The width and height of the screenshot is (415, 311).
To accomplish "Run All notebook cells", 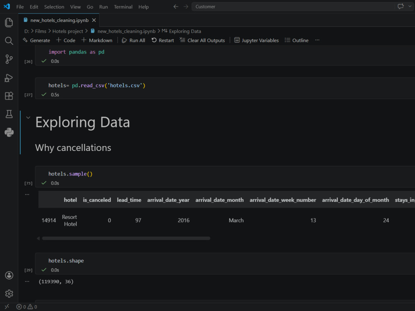I will [134, 41].
